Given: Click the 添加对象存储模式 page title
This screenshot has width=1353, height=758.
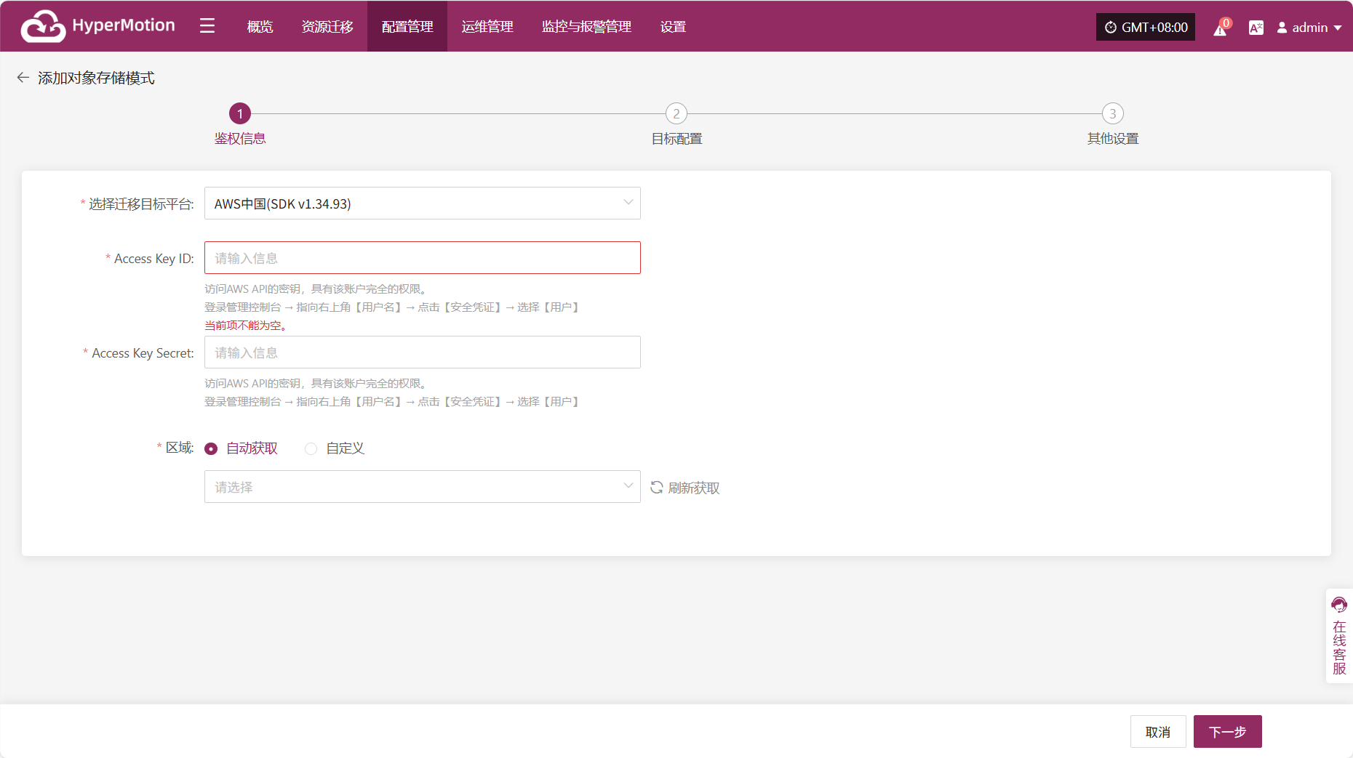Looking at the screenshot, I should [96, 78].
